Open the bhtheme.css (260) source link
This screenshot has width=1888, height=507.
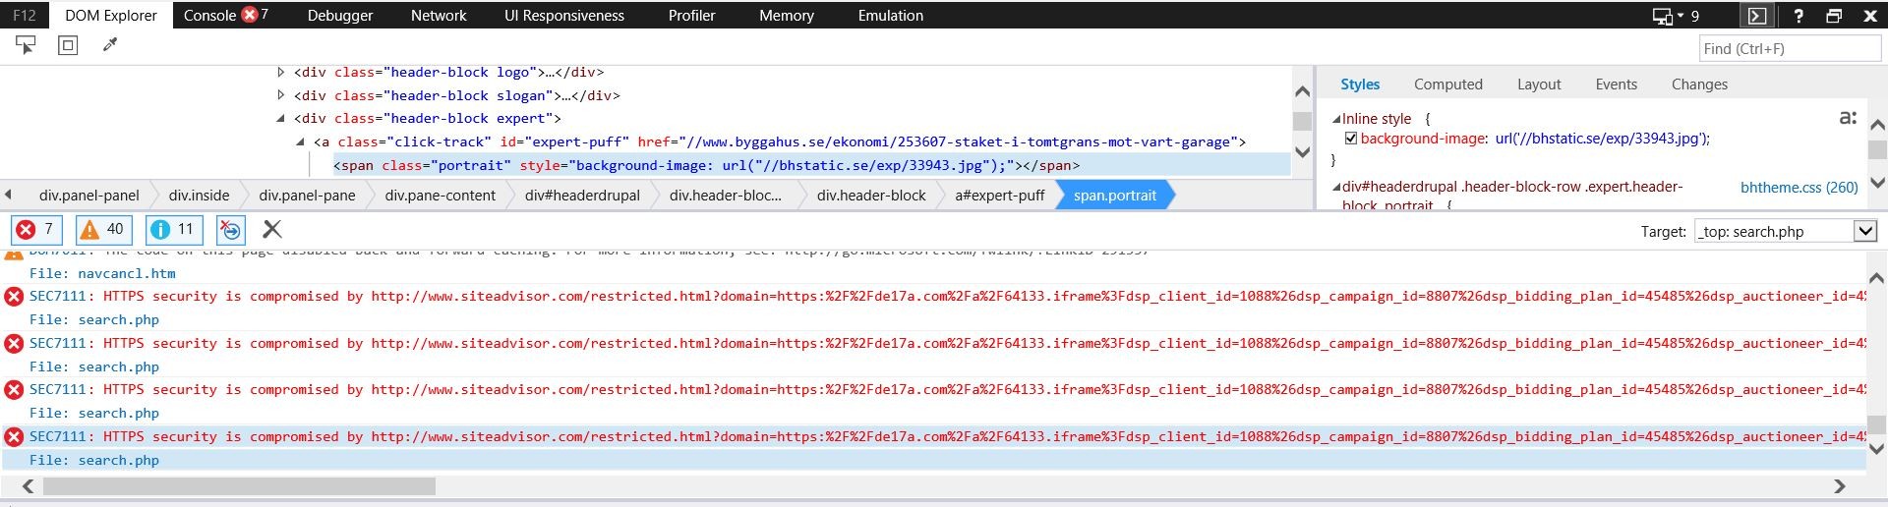[1799, 187]
